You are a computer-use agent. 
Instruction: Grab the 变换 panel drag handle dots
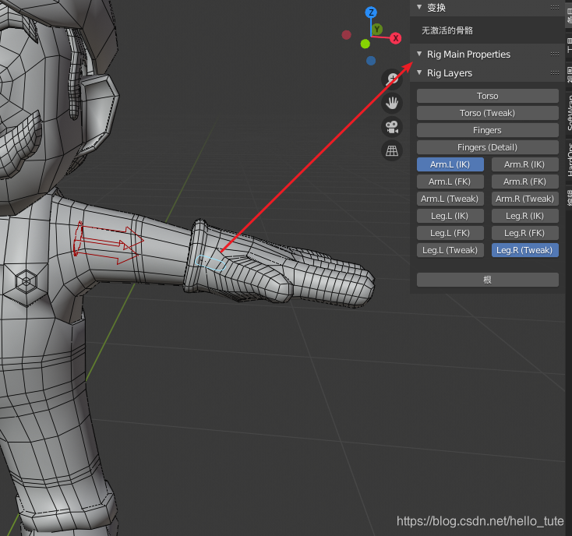coord(555,7)
